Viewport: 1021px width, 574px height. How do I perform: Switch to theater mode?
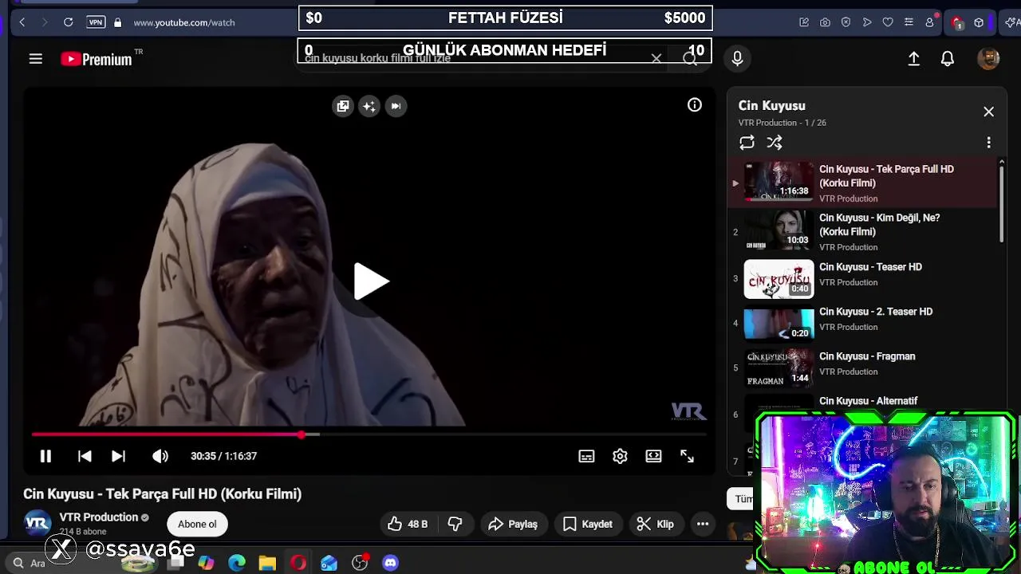pos(653,456)
